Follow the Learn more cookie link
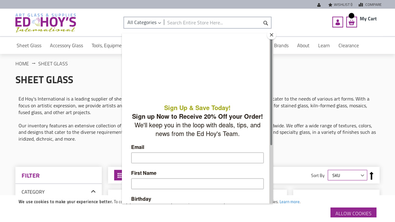 [x=289, y=202]
